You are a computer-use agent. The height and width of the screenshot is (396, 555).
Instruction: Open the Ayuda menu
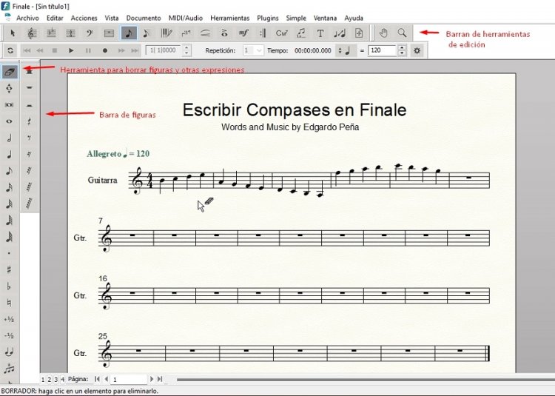pos(354,18)
